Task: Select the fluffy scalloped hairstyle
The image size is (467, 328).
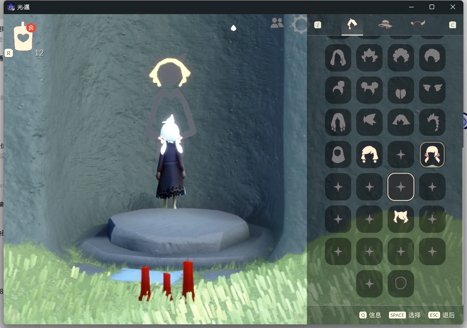Action: pos(401,58)
